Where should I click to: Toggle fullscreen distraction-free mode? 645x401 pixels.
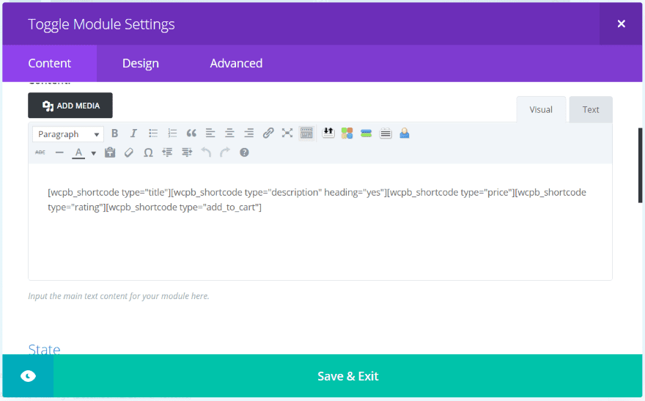click(x=287, y=133)
